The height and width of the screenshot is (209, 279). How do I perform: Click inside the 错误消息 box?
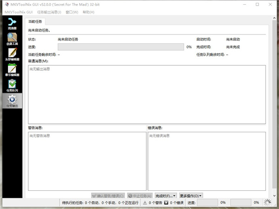tap(207, 161)
